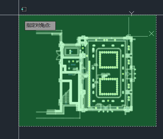Click the text label between the dotted rectangles
This screenshot has width=163, height=139.
point(105,75)
